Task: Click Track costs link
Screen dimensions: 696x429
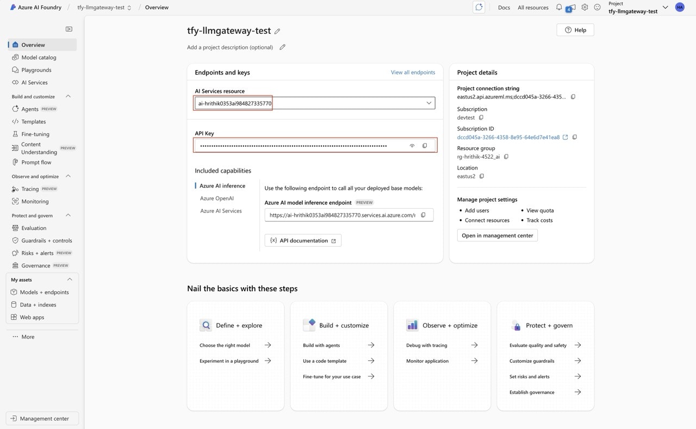Action: click(539, 220)
